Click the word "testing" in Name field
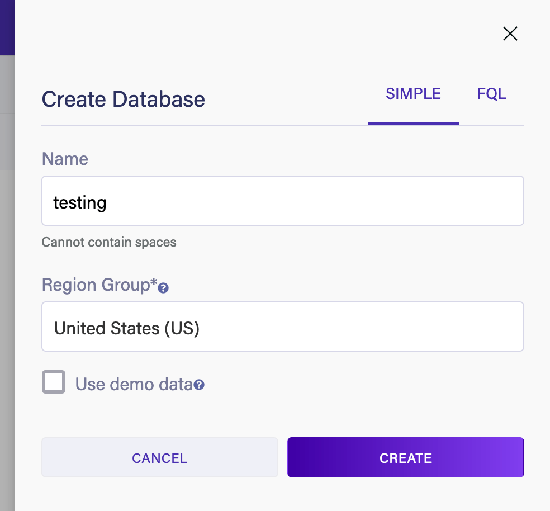The image size is (550, 511). pos(79,202)
